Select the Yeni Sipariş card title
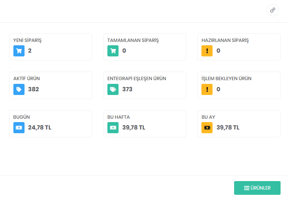The image size is (288, 200). 27,40
